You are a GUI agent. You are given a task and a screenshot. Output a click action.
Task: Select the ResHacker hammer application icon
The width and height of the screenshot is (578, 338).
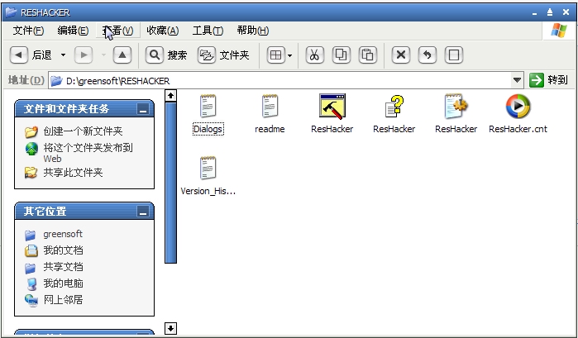[x=332, y=106]
